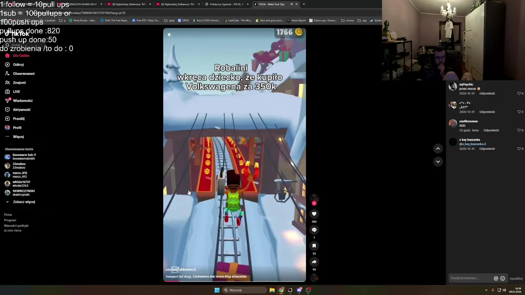The image size is (525, 295).
Task: Share the video with arrow icon
Action: (314, 262)
